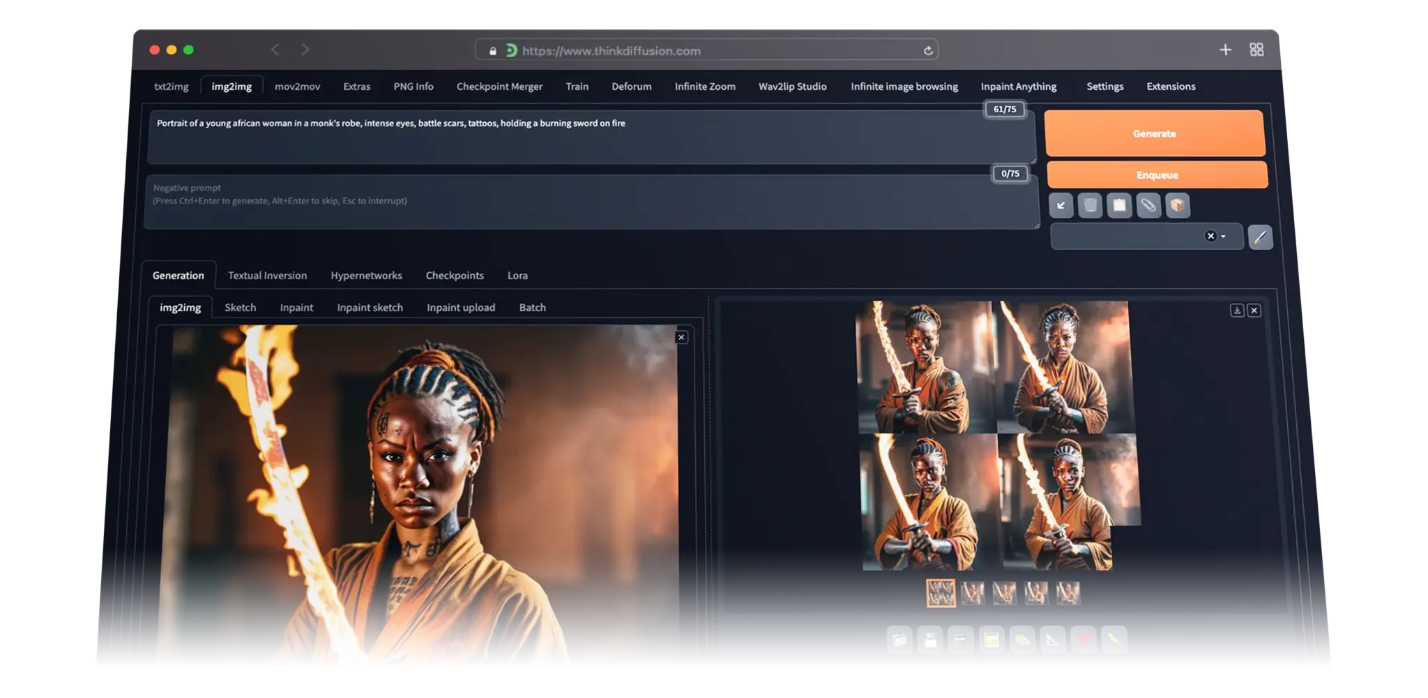Open the Checkpoint Merger tab

pyautogui.click(x=499, y=86)
